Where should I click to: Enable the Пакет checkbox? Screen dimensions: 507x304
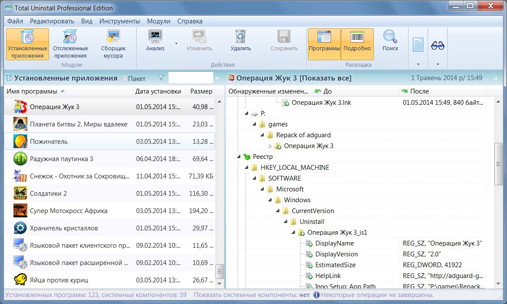[x=124, y=78]
